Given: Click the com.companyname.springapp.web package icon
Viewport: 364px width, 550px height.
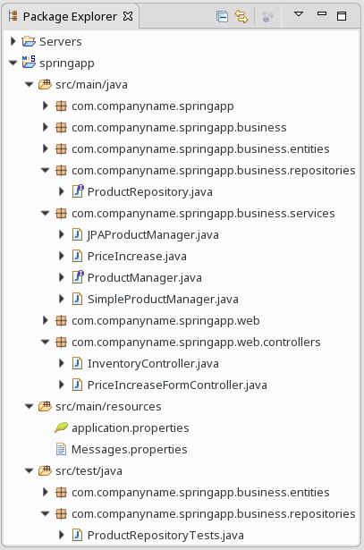Looking at the screenshot, I should [61, 320].
